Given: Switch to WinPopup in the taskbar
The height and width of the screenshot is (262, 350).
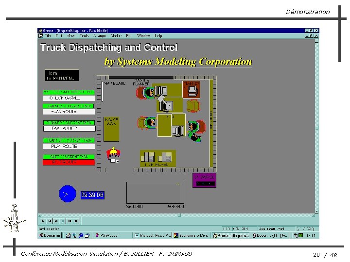Looking at the screenshot, I should coord(113,235).
